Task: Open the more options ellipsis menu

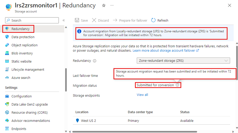Action: [112, 5]
